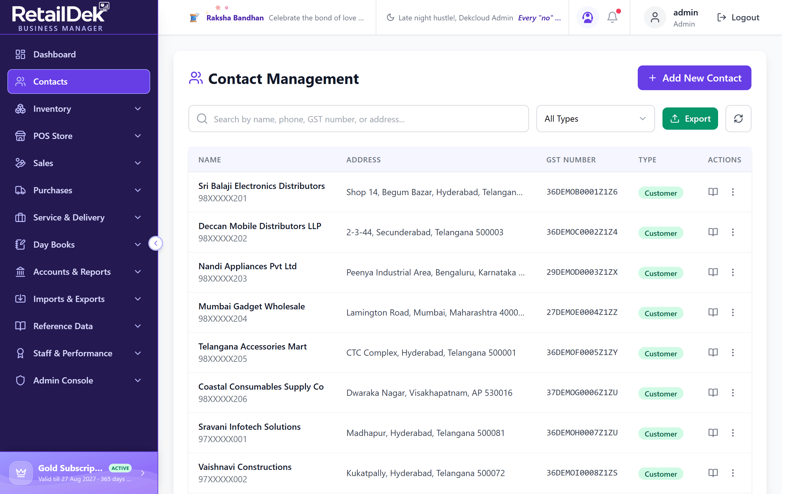Open Reference Data menu

tap(79, 326)
